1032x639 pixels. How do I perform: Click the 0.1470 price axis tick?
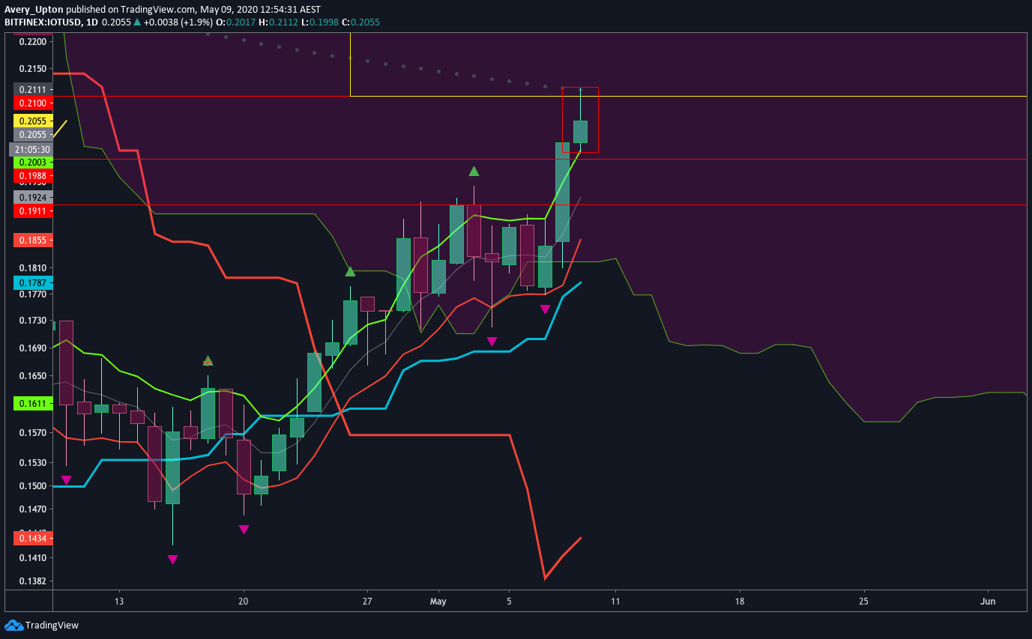[33, 509]
